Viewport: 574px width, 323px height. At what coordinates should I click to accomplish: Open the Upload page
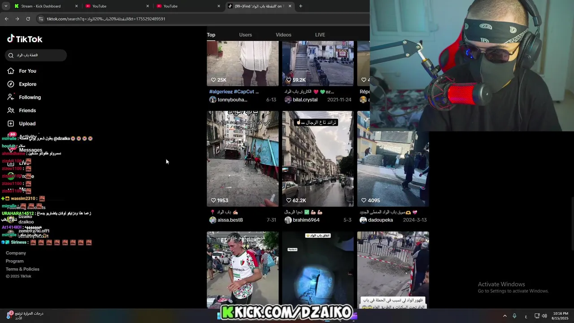pos(22,123)
